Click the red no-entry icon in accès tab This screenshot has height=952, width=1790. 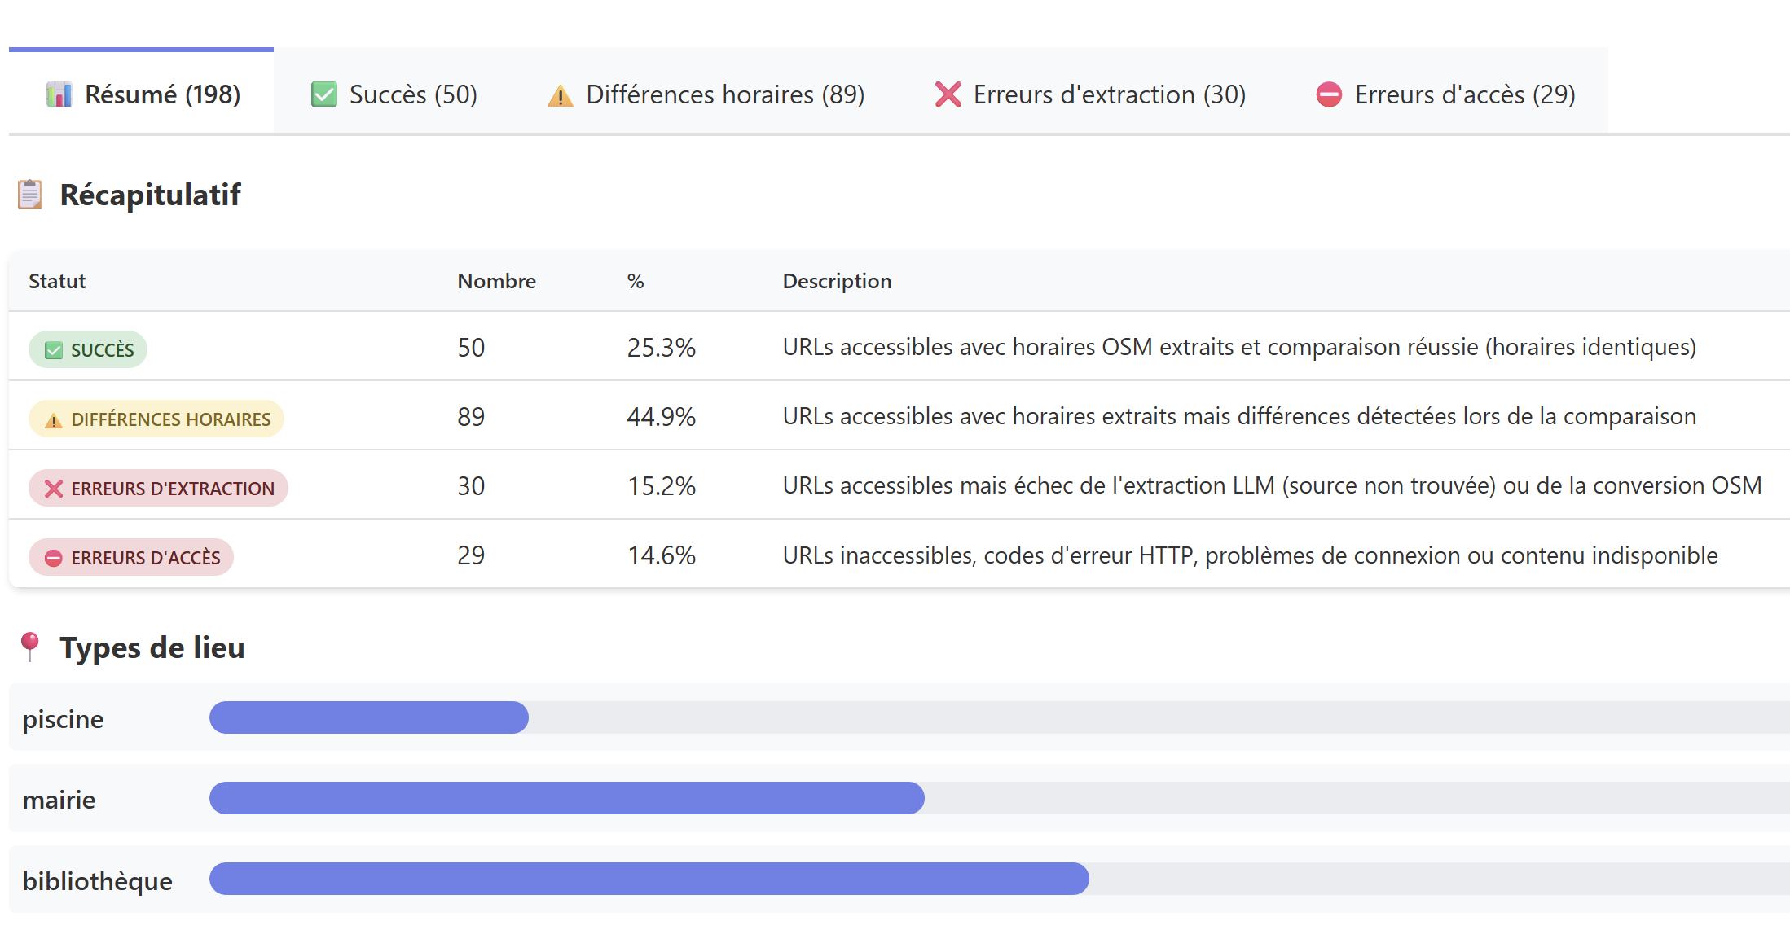(x=1329, y=94)
